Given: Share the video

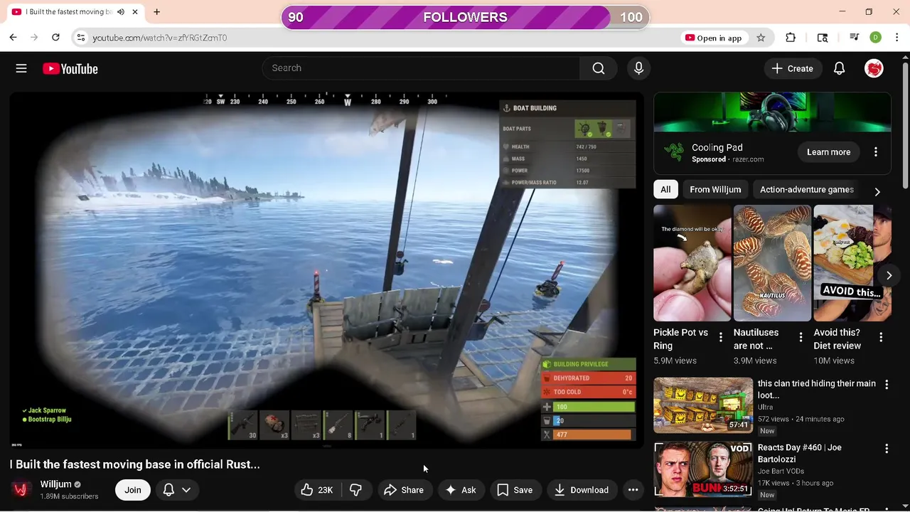Looking at the screenshot, I should (x=404, y=490).
